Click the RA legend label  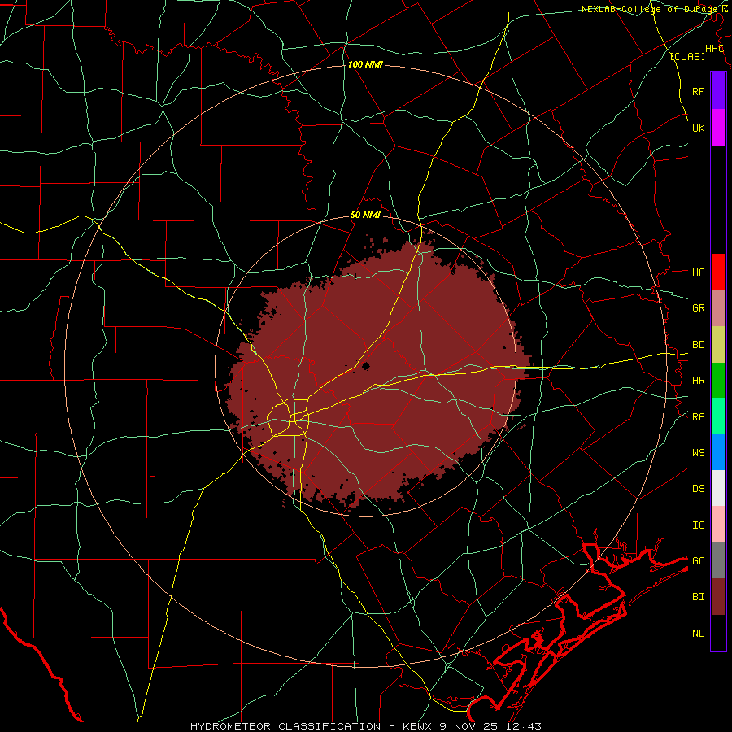point(698,417)
